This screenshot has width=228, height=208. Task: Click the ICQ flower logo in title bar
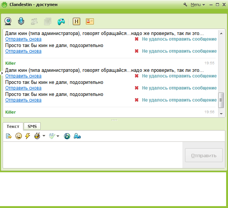[x=5, y=5]
